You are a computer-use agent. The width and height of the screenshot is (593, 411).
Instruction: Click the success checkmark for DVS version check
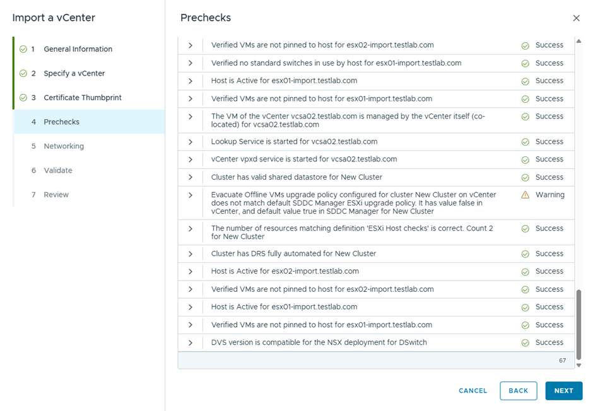tap(525, 343)
